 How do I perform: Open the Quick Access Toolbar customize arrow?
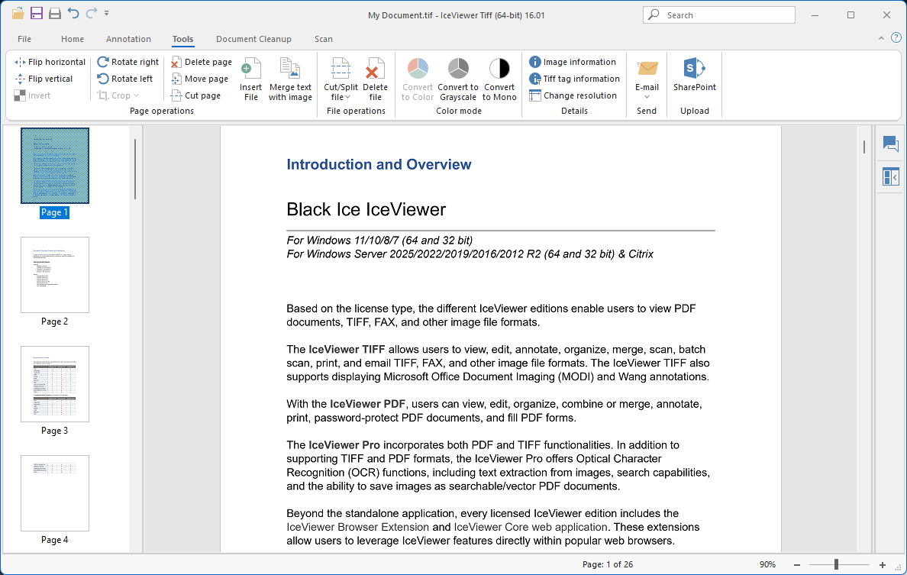pyautogui.click(x=106, y=14)
